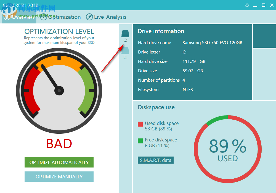Click the BAD status text

point(59,144)
